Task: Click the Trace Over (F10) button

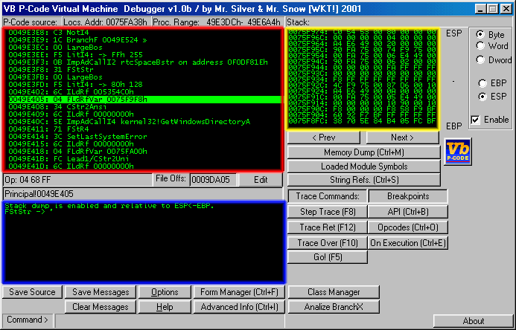Action: (x=328, y=243)
